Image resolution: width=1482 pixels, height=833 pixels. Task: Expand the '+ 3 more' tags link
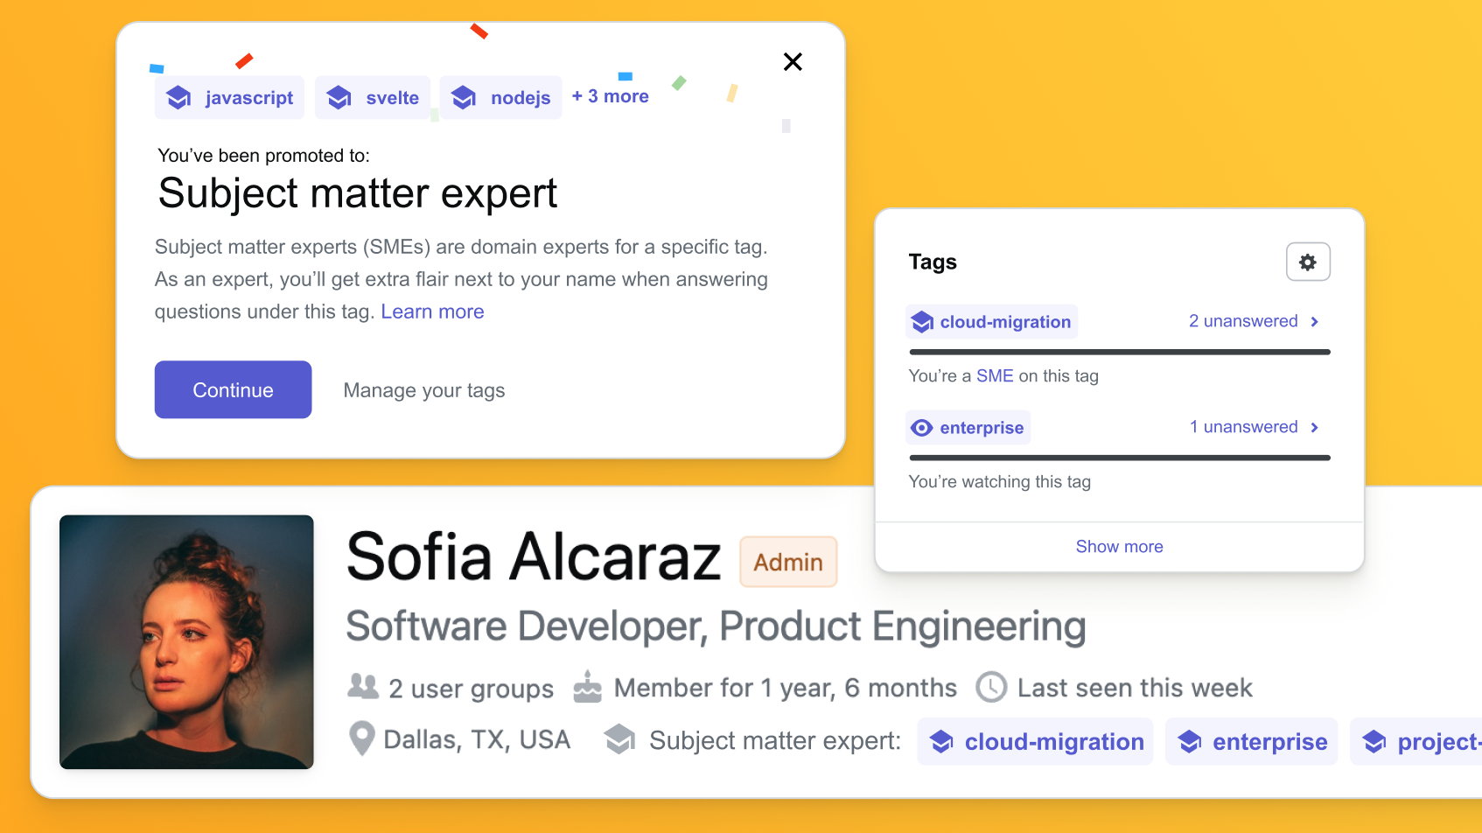pos(611,96)
